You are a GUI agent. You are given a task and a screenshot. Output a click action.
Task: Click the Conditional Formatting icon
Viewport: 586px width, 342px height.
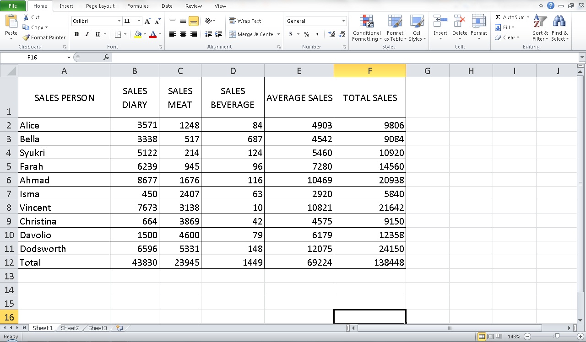[366, 27]
